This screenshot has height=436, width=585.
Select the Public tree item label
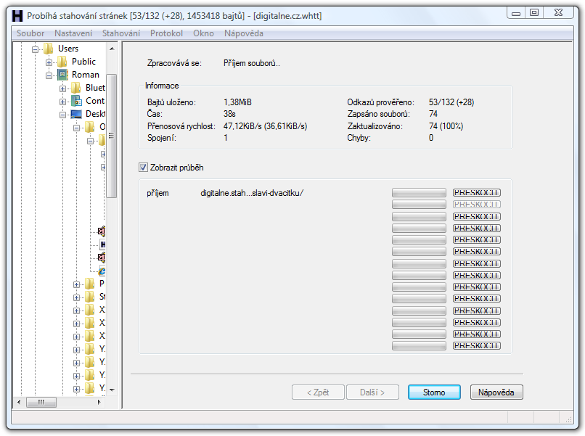point(83,62)
